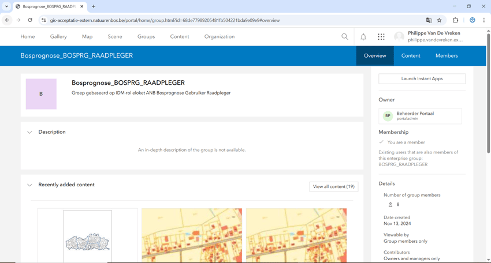Open the Map page
Image resolution: width=491 pixels, height=263 pixels.
(87, 36)
